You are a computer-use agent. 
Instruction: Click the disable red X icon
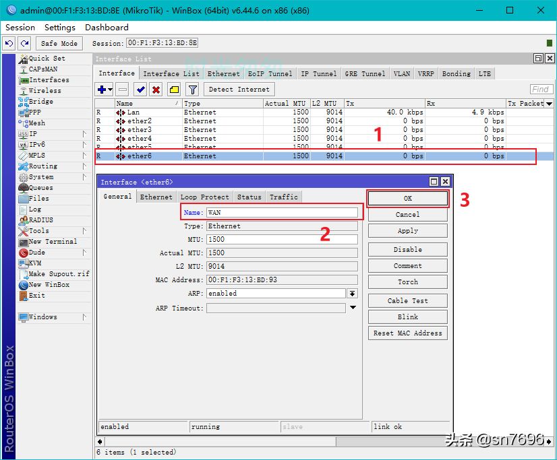point(156,90)
